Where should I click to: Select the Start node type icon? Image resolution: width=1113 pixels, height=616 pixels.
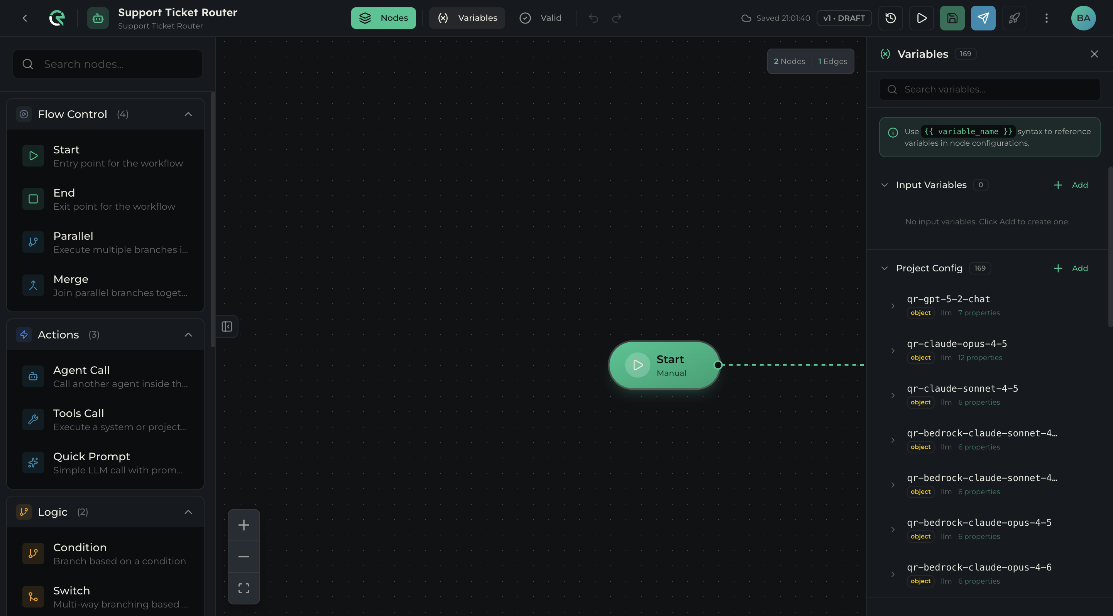33,156
